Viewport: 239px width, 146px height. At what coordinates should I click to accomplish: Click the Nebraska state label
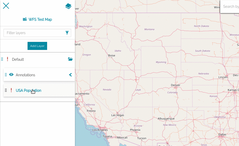point(203,74)
